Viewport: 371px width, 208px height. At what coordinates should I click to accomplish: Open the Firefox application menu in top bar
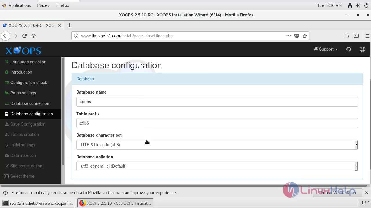[x=63, y=5]
